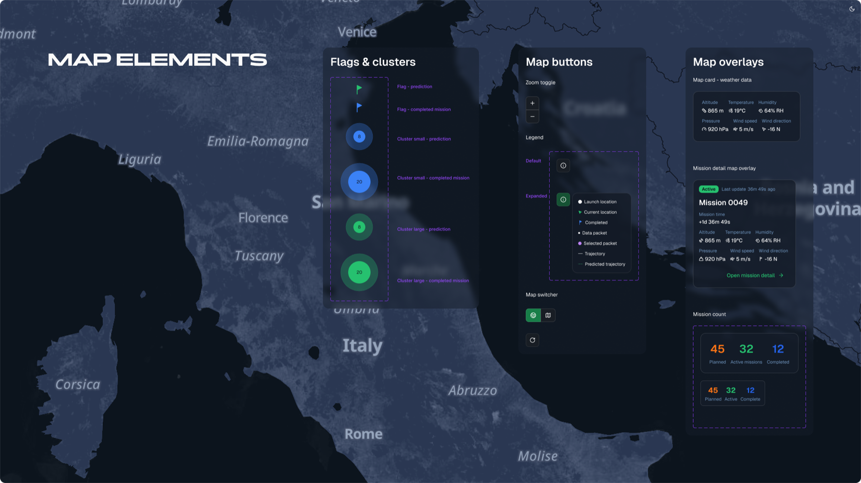Switch to flat map view
Image resolution: width=861 pixels, height=483 pixels.
click(x=548, y=315)
